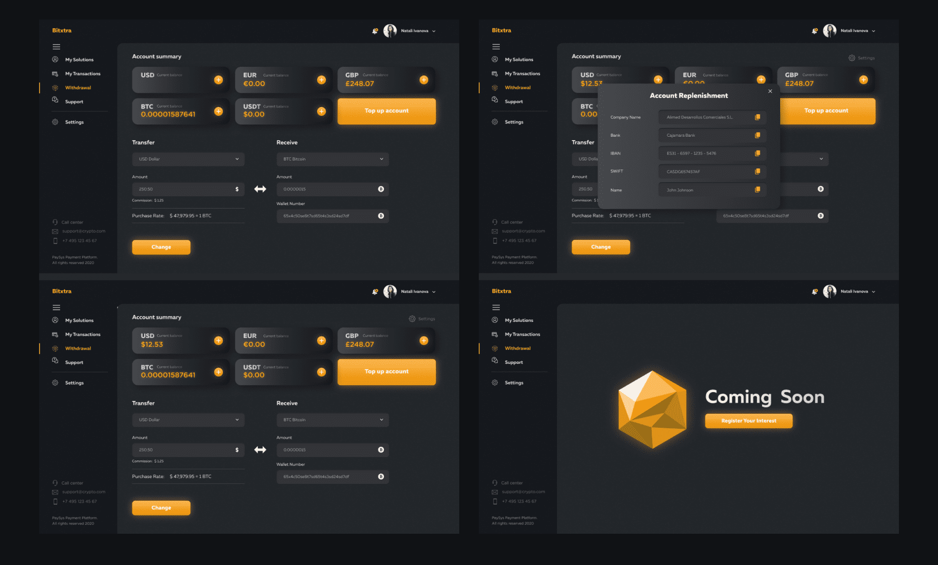Viewport: 938px width, 565px height.
Task: Click the Register Your Interest button
Action: [x=748, y=421]
